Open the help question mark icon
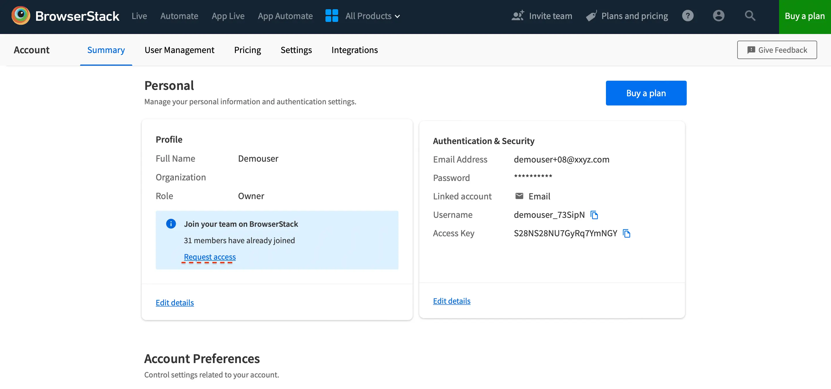Screen dimensions: 831x389 (687, 16)
